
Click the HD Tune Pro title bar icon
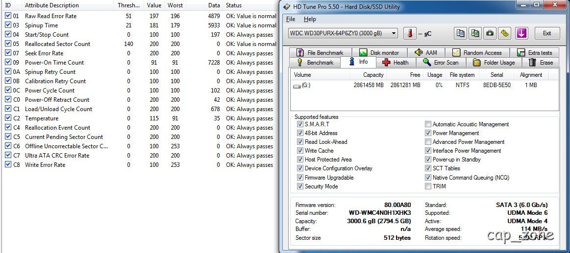[287, 6]
